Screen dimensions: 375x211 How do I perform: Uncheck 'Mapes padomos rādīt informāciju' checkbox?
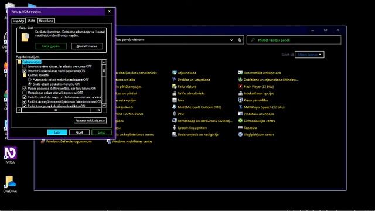click(x=25, y=89)
